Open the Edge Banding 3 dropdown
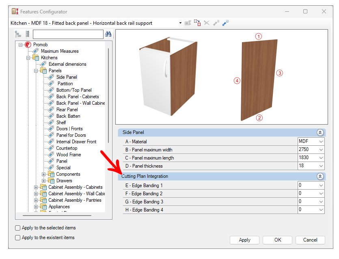Image resolution: width=339 pixels, height=259 pixels. (321, 201)
